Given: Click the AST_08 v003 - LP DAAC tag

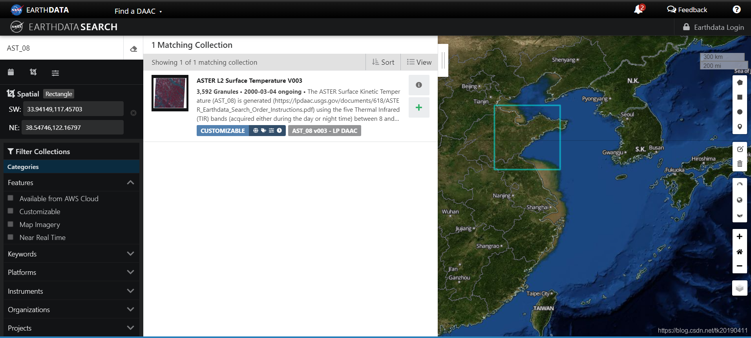Looking at the screenshot, I should click(x=325, y=131).
